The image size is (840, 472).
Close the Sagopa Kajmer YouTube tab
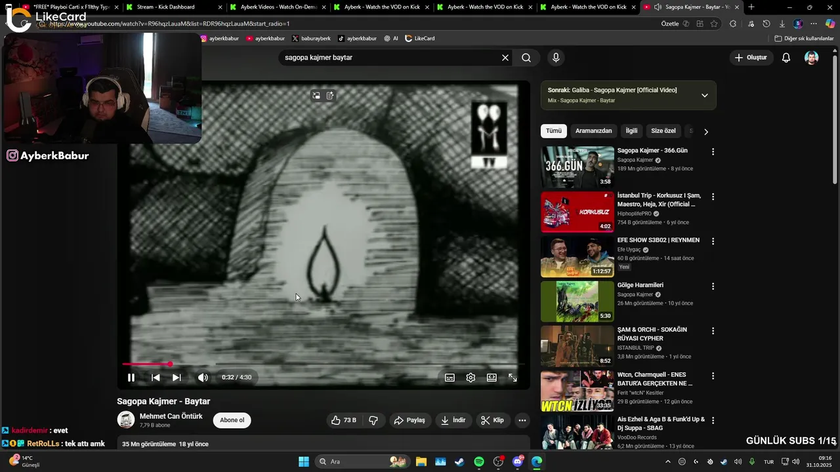tap(736, 7)
